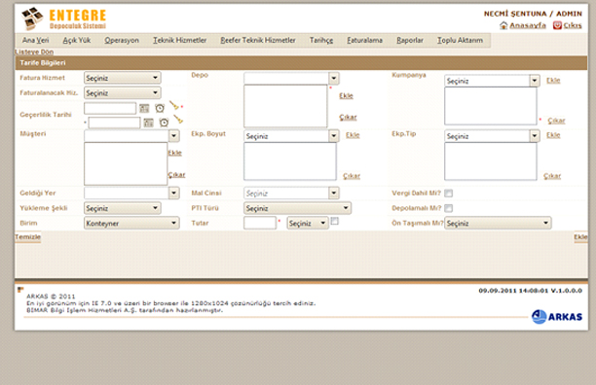Click Çıkar link next to Ekp.Tip list
Image resolution: width=596 pixels, height=385 pixels.
(x=552, y=176)
